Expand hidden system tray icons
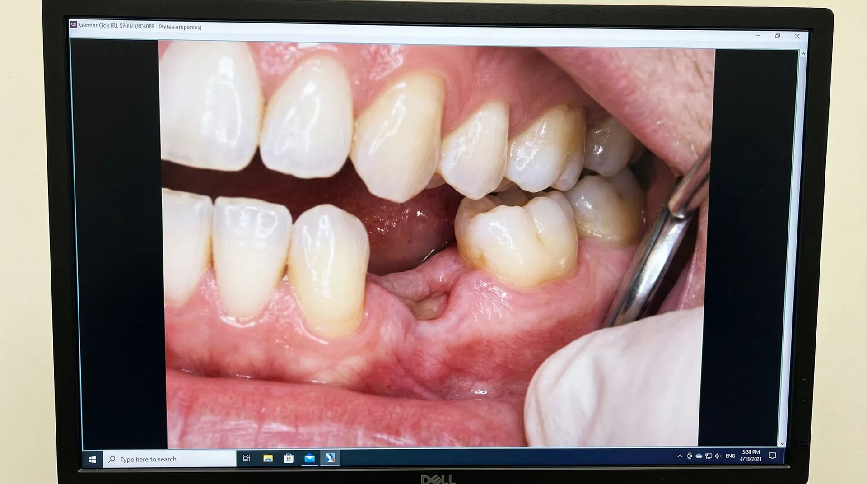Viewport: 867px width, 484px height. 680,456
